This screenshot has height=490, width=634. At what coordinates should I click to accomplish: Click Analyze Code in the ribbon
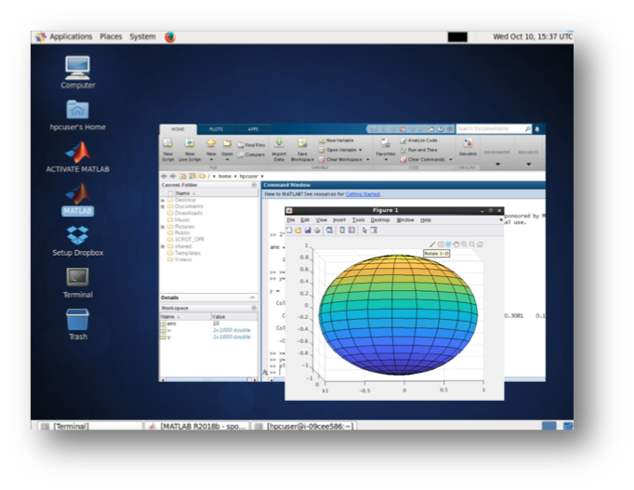click(x=418, y=140)
